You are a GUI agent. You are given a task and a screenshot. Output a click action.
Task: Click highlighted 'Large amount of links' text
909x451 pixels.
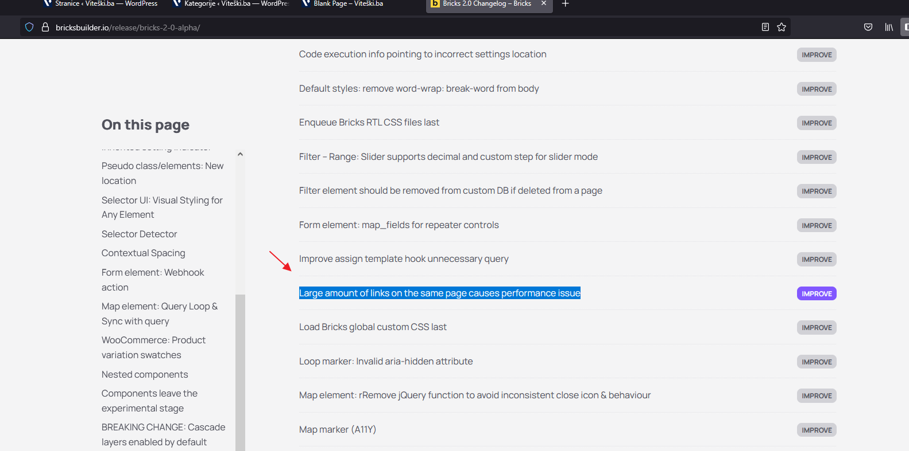tap(440, 293)
